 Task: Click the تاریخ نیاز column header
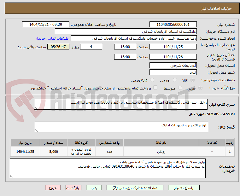coord(25,143)
